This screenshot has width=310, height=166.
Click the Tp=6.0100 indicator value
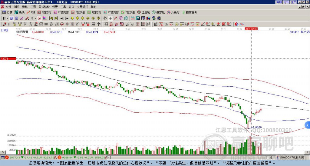coord(38,32)
